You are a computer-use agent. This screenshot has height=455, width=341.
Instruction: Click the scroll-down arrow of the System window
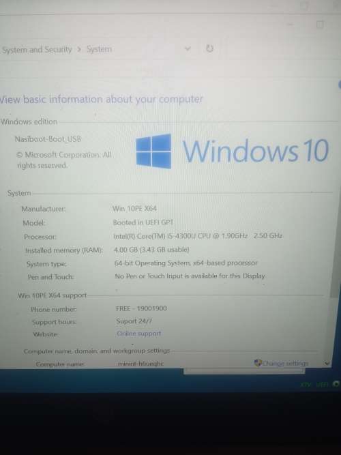327,364
